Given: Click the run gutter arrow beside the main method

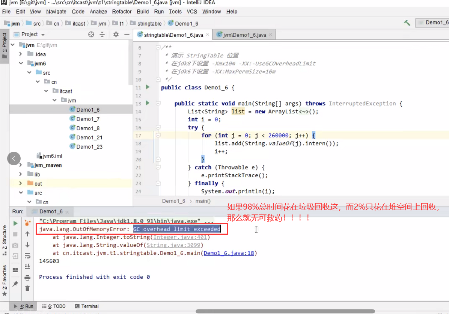Looking at the screenshot, I should point(148,103).
